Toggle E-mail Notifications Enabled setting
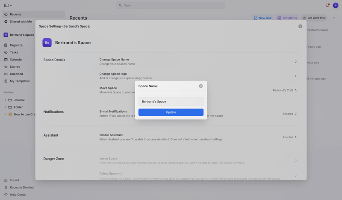 289,114
